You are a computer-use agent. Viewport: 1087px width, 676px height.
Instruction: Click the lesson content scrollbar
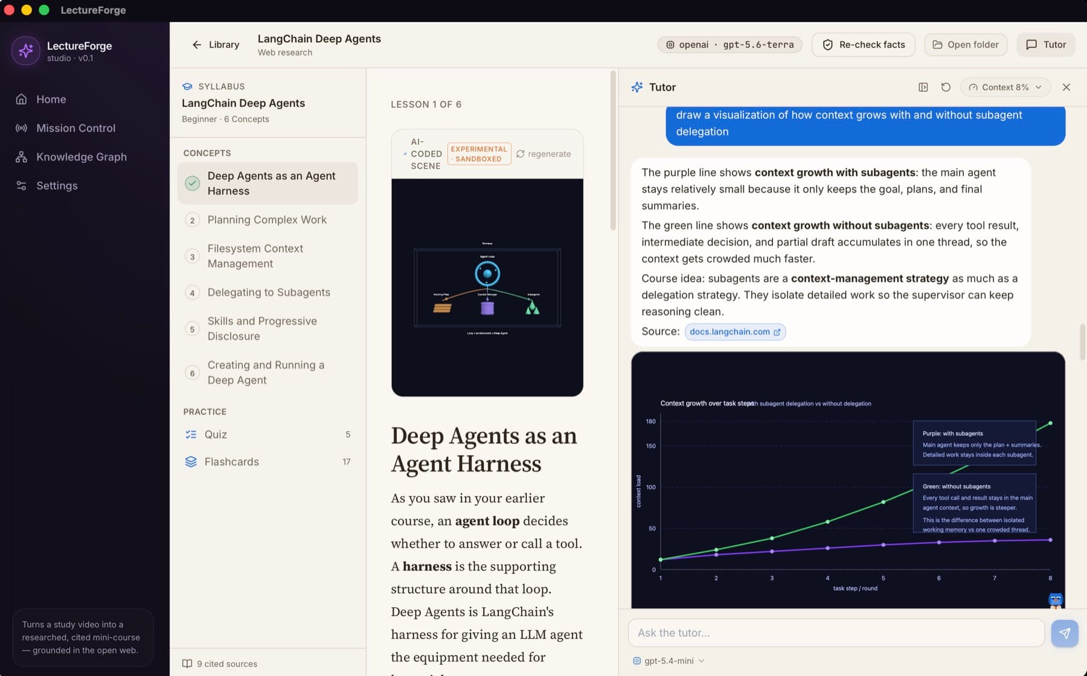613,151
